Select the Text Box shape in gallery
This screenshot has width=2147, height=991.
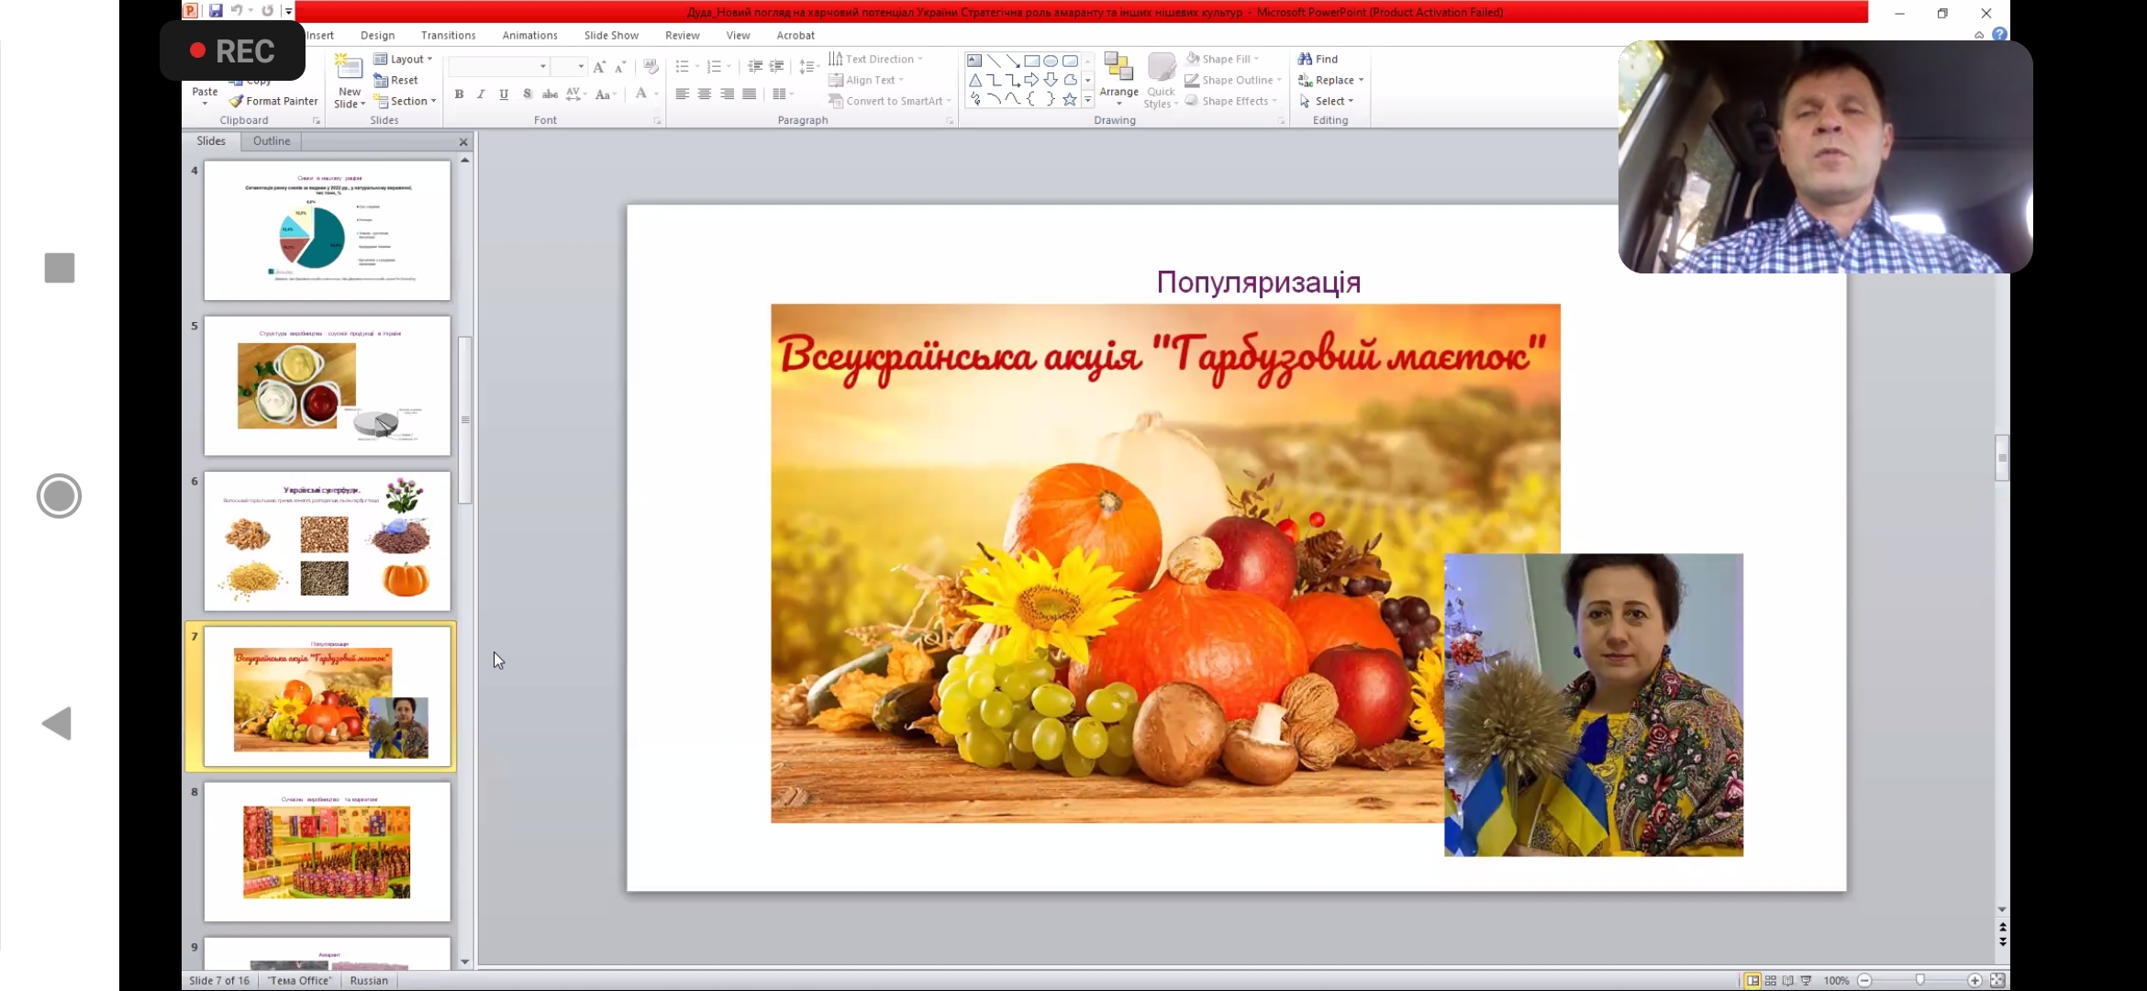pos(974,61)
